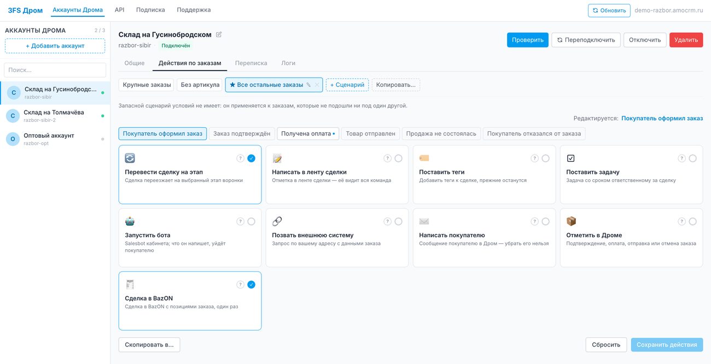Click the Проверить button
The height and width of the screenshot is (364, 711).
click(x=528, y=40)
